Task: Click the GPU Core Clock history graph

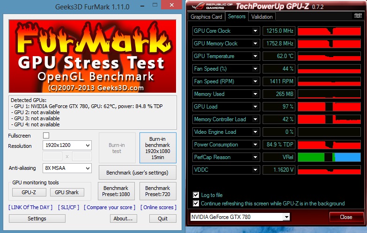Action: [x=329, y=31]
